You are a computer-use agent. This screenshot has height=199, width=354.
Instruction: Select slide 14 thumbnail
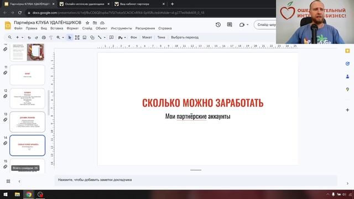coord(27,145)
